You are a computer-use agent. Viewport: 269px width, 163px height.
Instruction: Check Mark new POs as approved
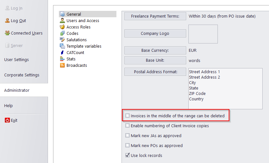[x=127, y=145]
